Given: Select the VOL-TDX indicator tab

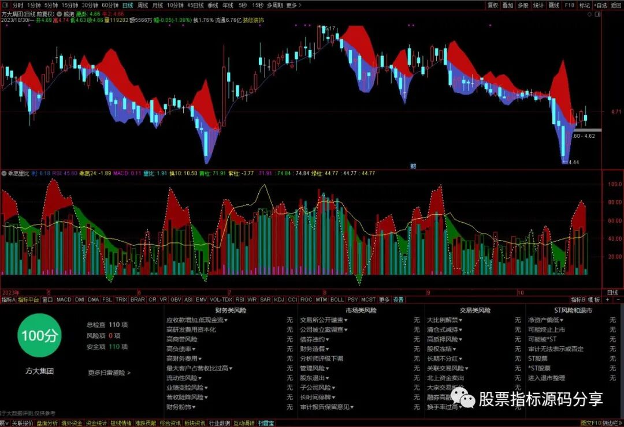Looking at the screenshot, I should [221, 300].
